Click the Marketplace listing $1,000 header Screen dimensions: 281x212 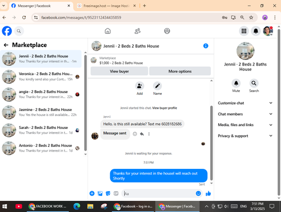121,63
